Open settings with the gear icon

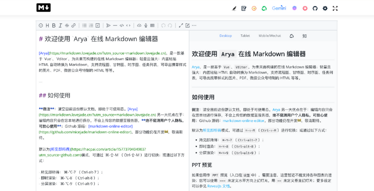click(x=325, y=8)
